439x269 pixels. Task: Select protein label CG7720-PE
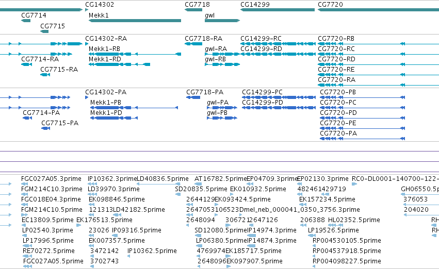338,123
